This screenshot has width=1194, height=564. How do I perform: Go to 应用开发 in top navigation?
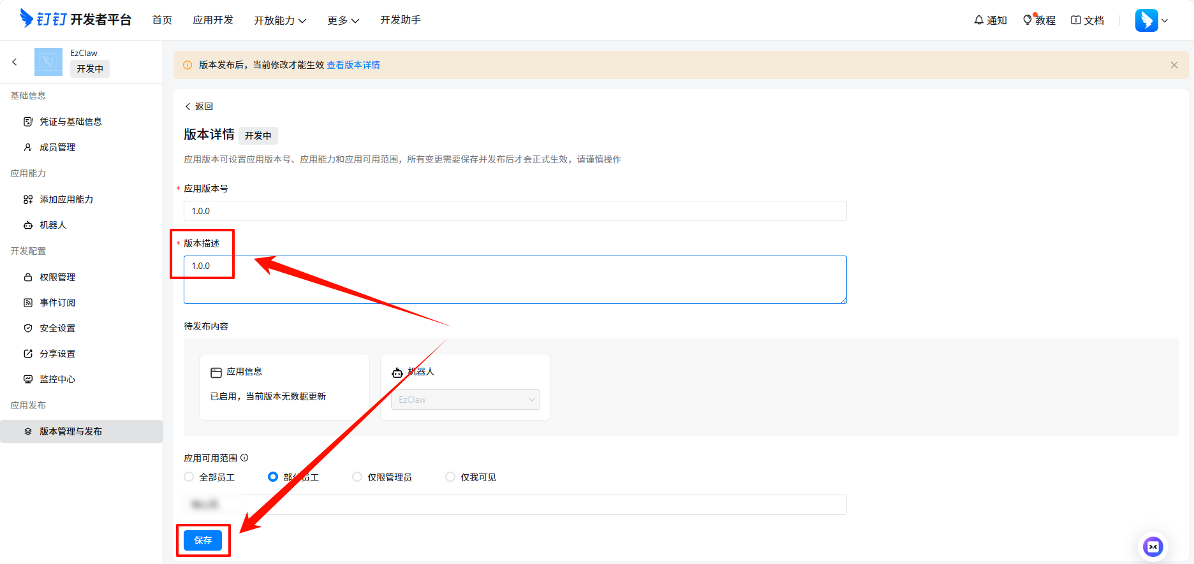click(213, 20)
